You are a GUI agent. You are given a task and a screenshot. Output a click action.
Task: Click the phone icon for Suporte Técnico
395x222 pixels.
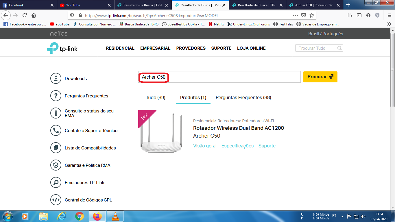pos(56,131)
